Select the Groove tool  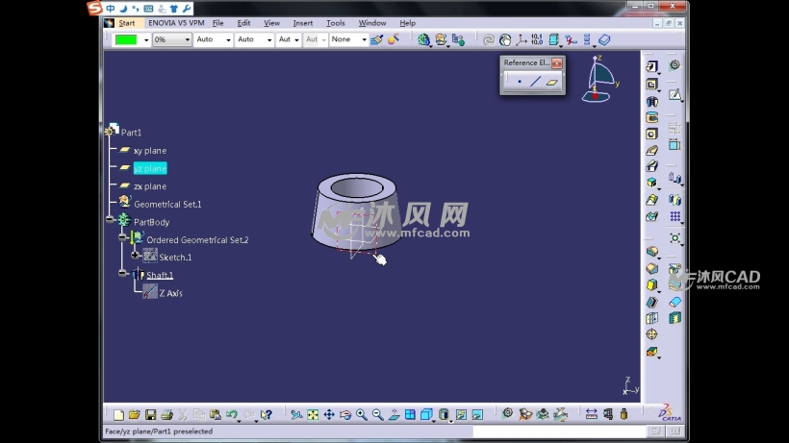tap(651, 117)
